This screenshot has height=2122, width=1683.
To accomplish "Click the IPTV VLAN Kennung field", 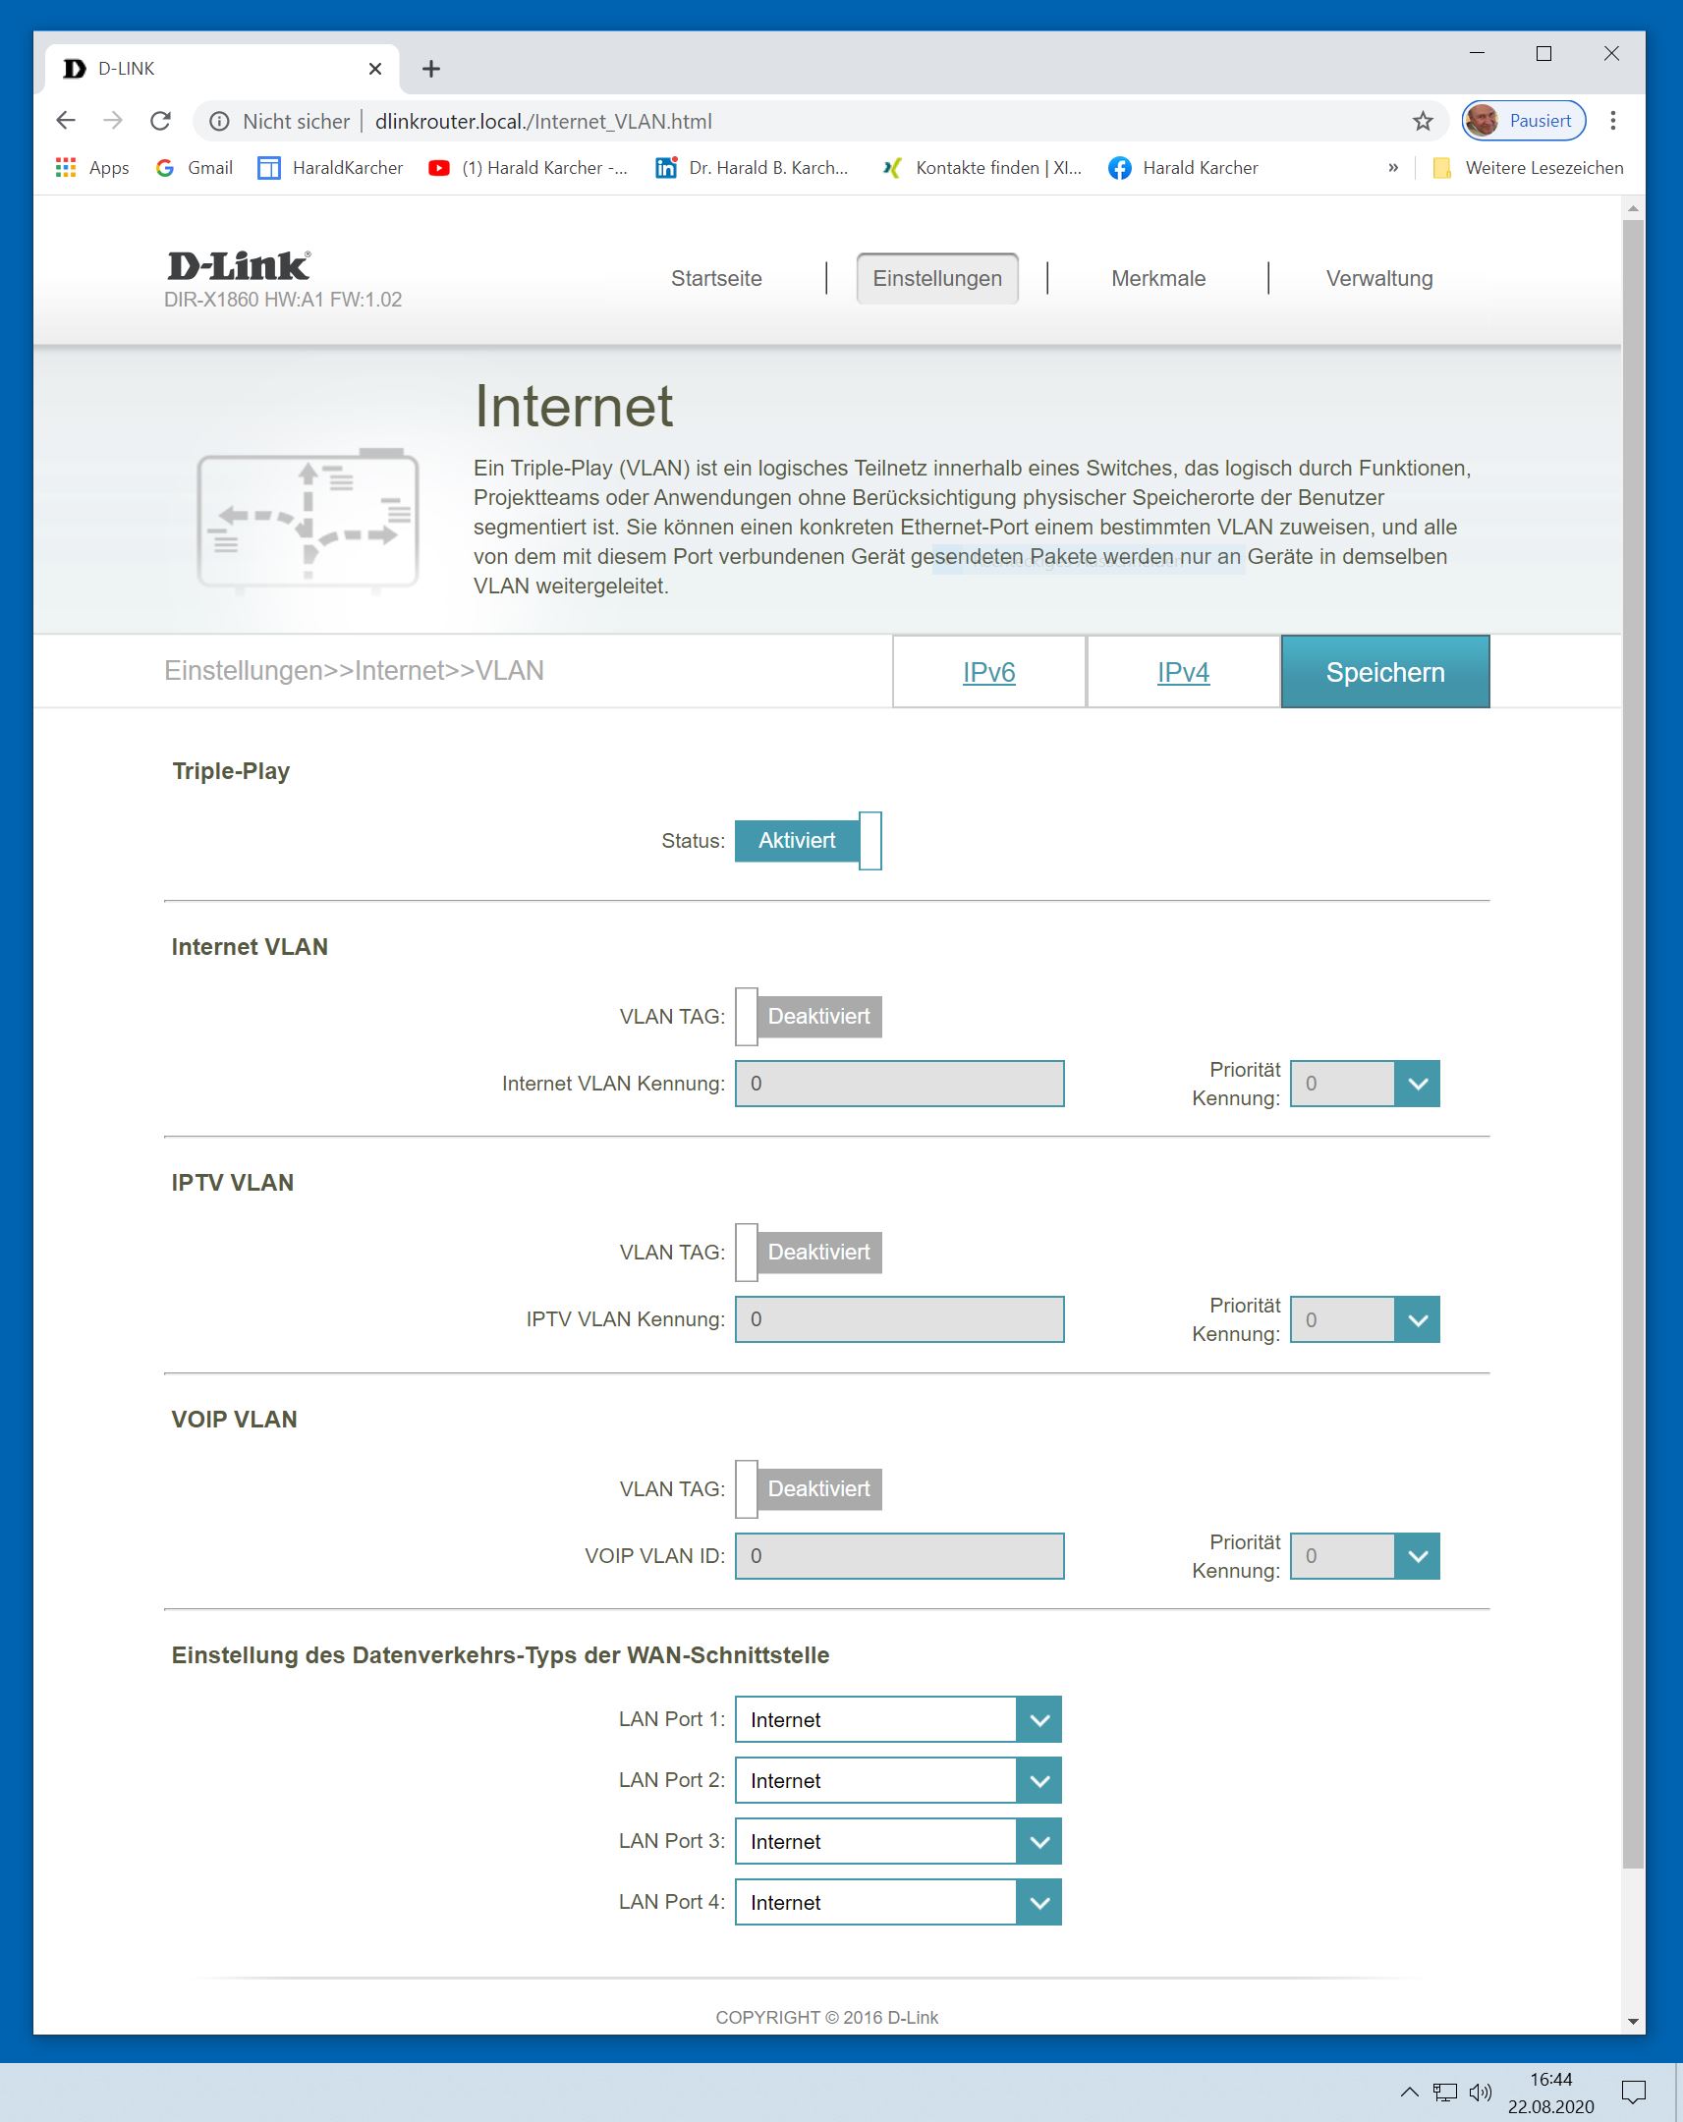I will pyautogui.click(x=900, y=1319).
